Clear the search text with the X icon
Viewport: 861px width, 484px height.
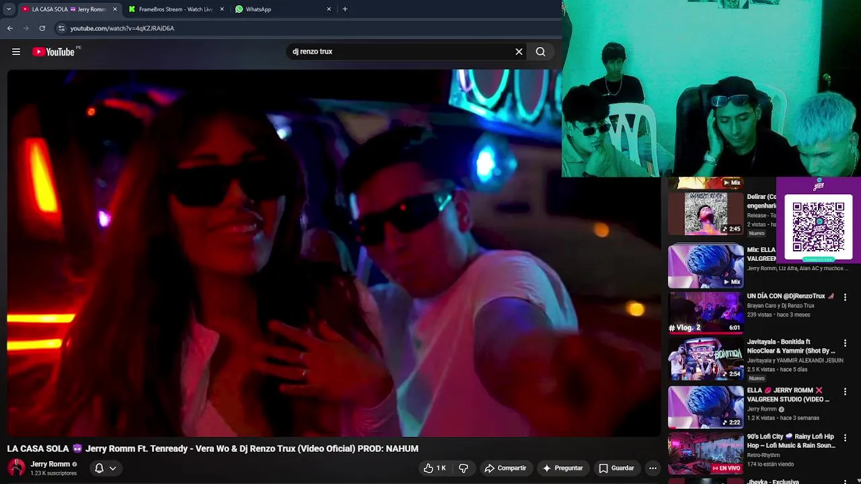point(519,52)
